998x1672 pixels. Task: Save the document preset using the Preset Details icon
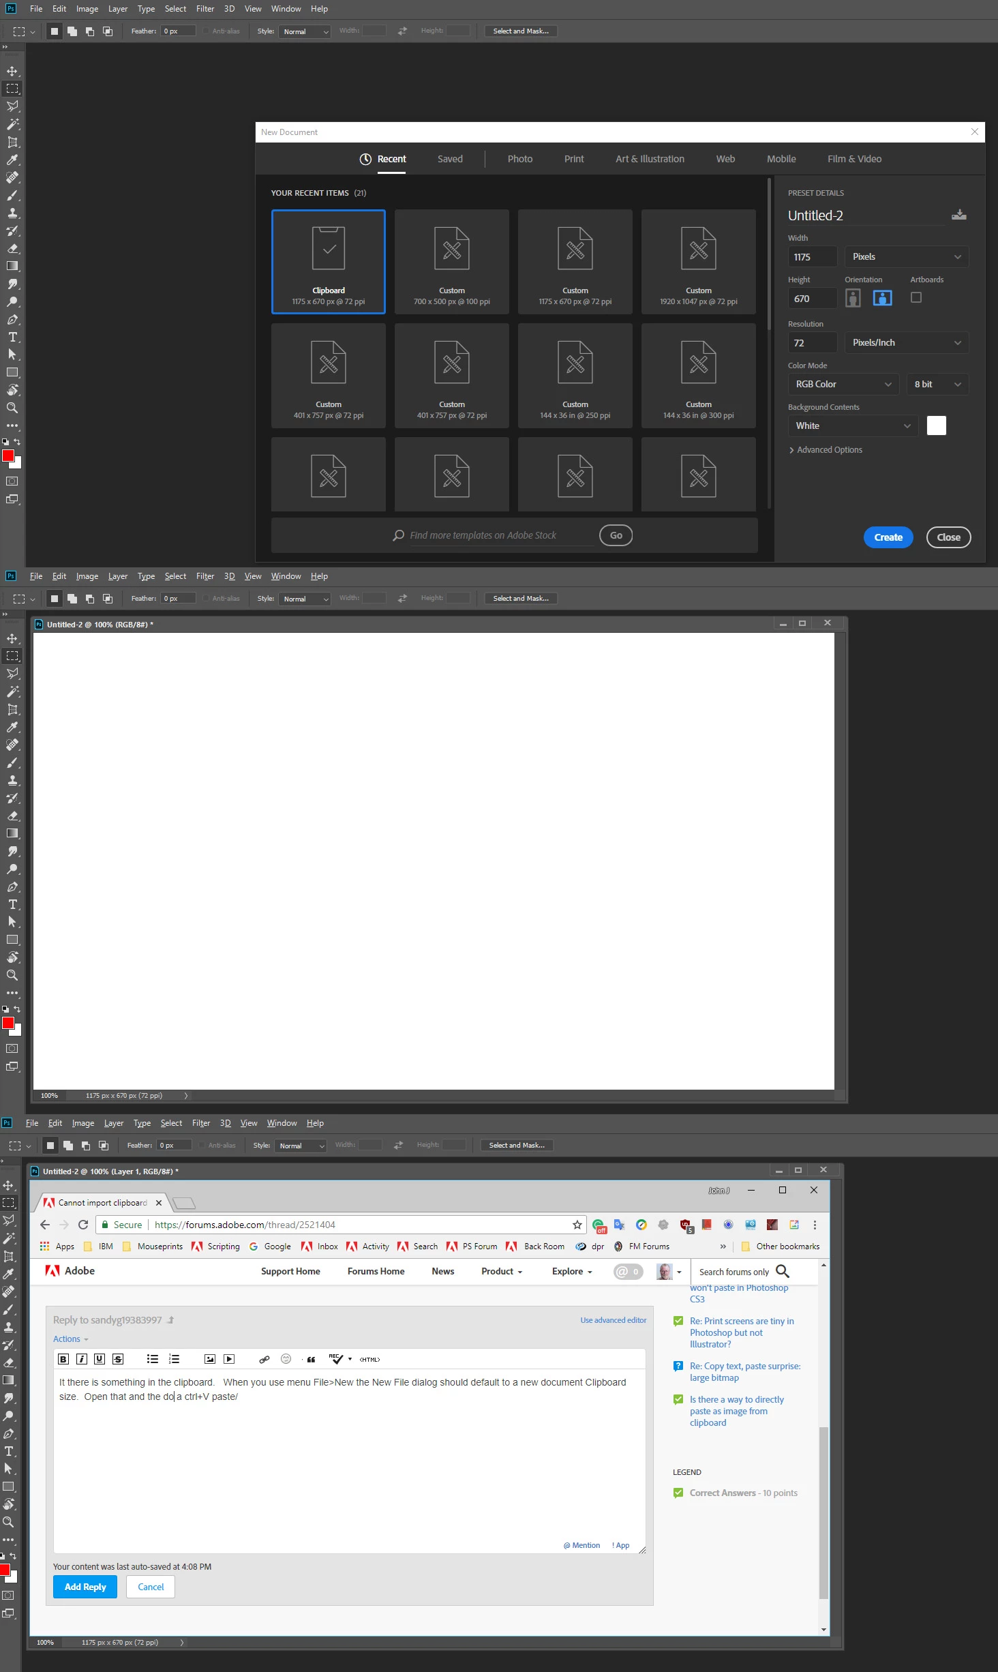coord(958,215)
